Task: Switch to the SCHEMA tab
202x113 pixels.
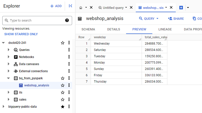Action: point(88,29)
